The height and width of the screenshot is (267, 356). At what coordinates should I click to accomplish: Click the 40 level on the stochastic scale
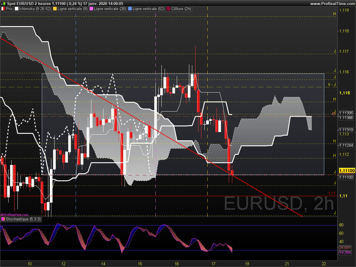tap(341, 241)
